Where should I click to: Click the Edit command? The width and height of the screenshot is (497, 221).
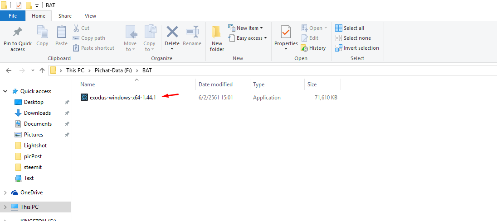tap(310, 38)
